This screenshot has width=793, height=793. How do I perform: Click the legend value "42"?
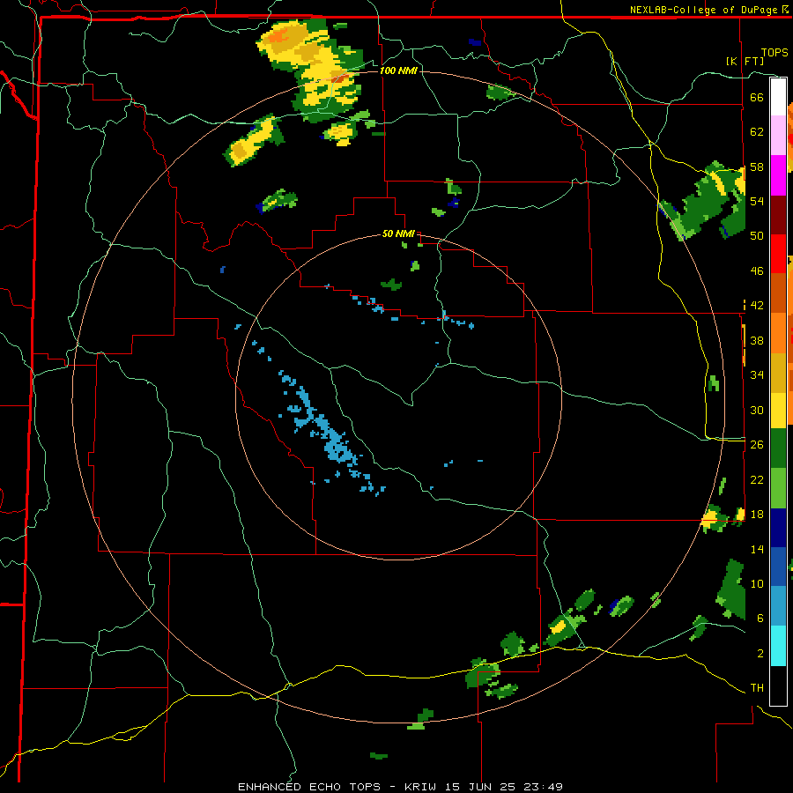pos(757,305)
